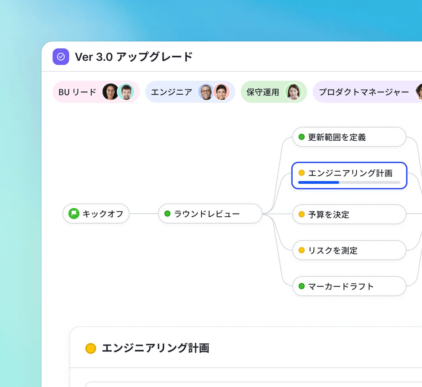422x387 pixels.
Task: Click the yellow dot on 予算を決定
Action: click(301, 214)
